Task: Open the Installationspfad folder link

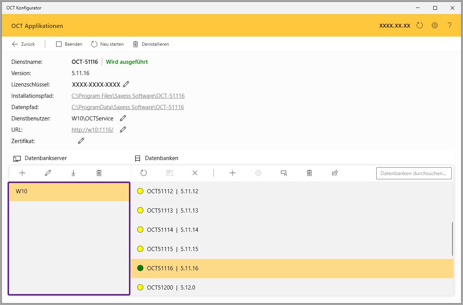Action: click(128, 96)
